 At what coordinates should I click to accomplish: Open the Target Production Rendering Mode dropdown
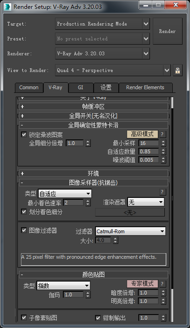[102, 24]
